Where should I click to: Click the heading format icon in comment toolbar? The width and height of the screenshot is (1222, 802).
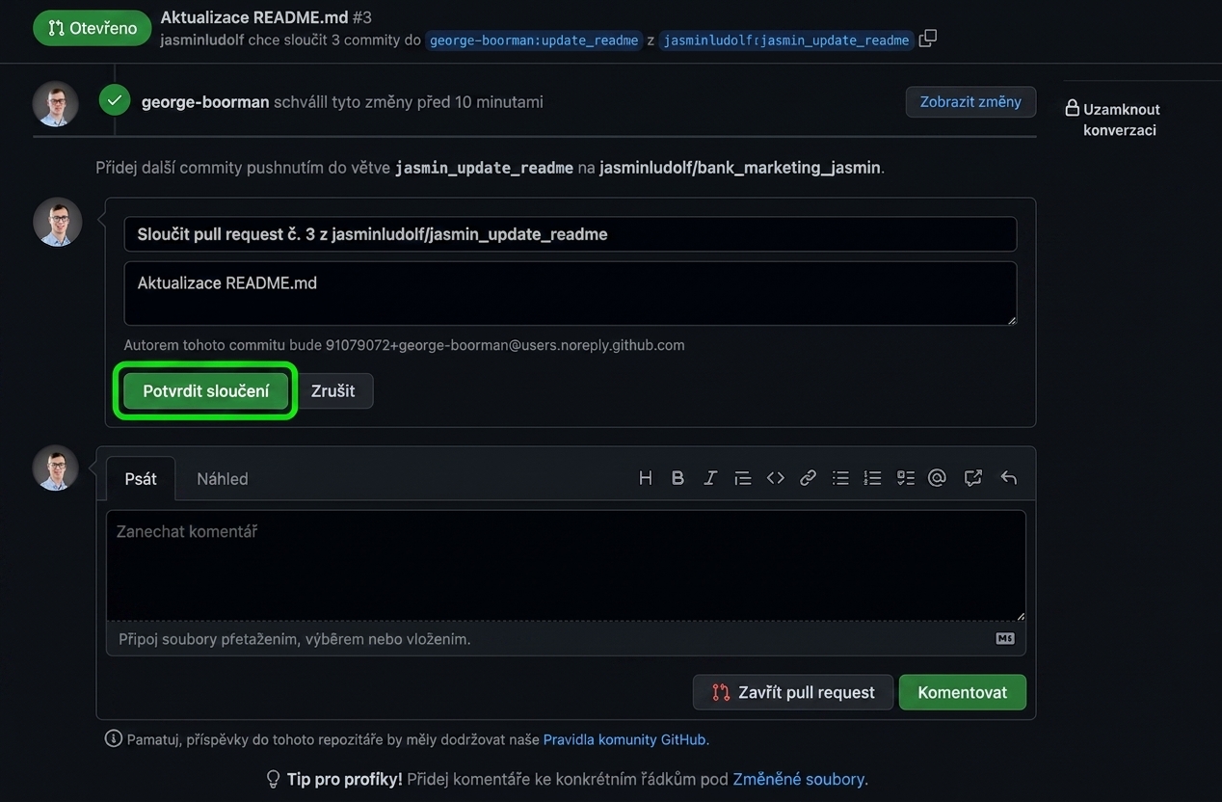(646, 478)
